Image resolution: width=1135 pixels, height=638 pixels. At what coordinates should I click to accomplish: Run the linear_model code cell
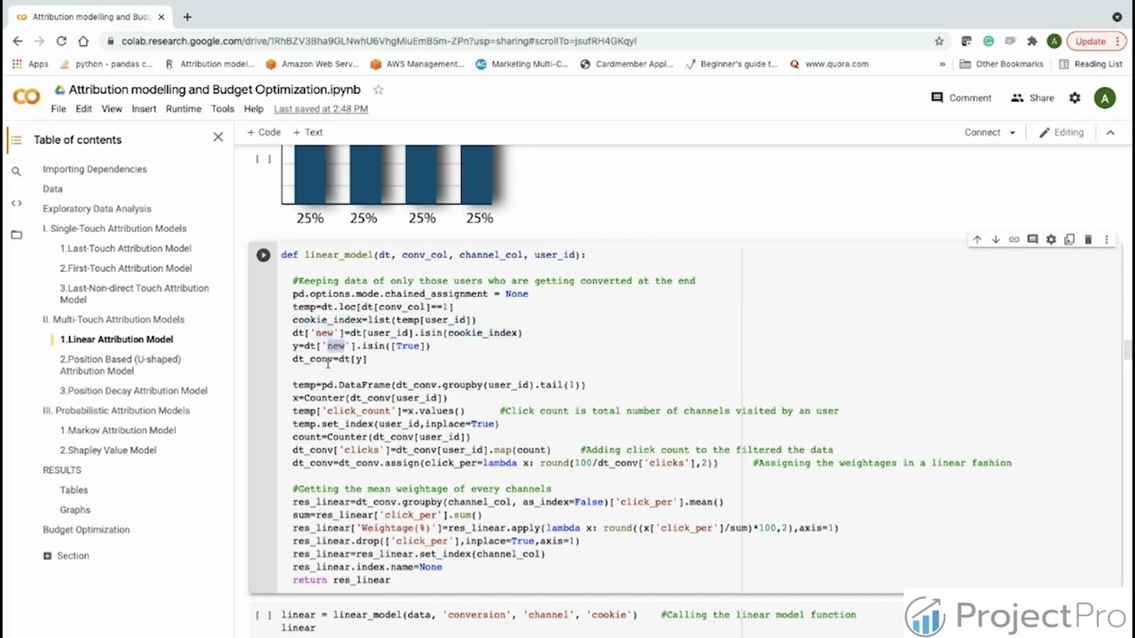[263, 255]
